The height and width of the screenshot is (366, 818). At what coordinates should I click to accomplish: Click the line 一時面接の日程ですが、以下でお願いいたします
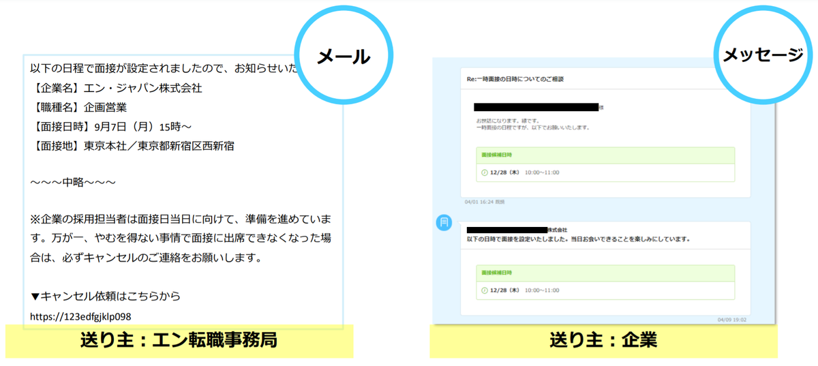click(532, 127)
